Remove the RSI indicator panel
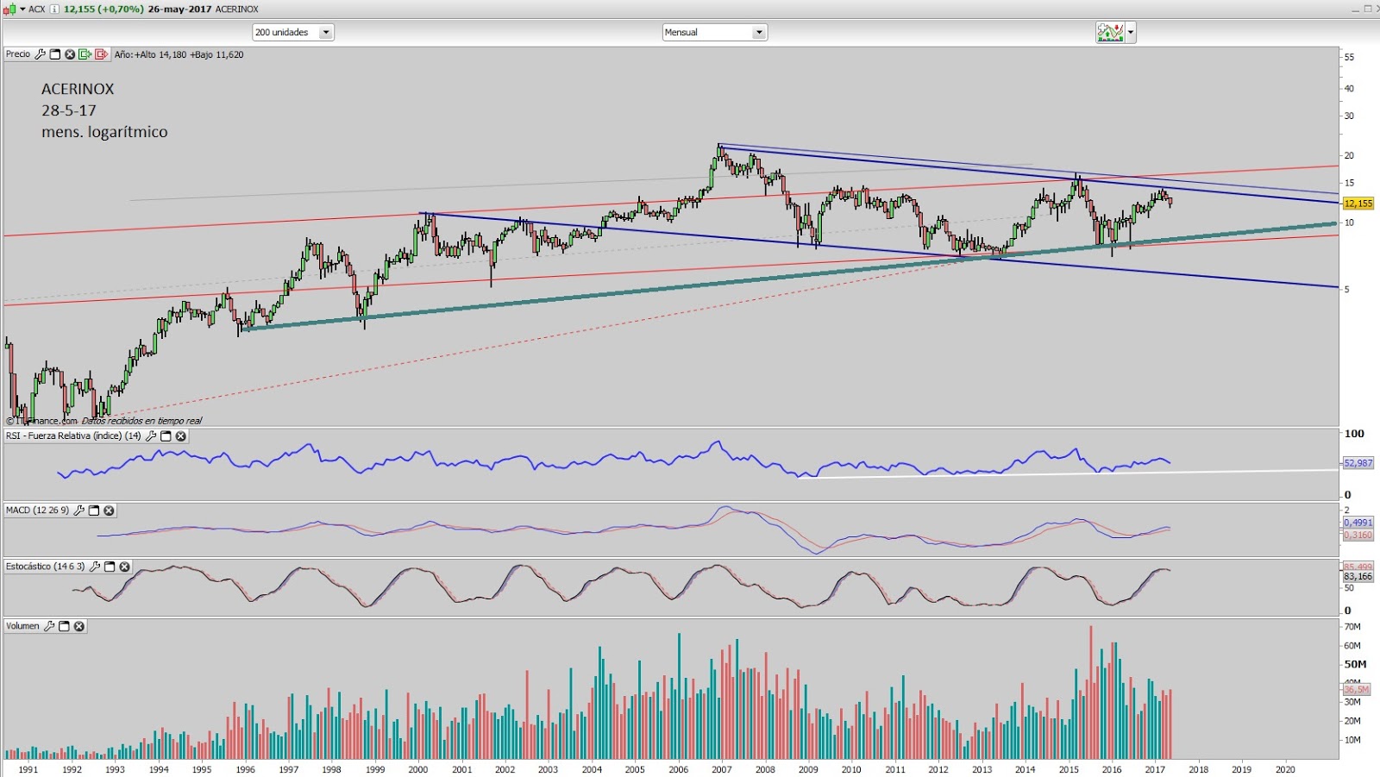Image resolution: width=1380 pixels, height=777 pixels. 181,436
